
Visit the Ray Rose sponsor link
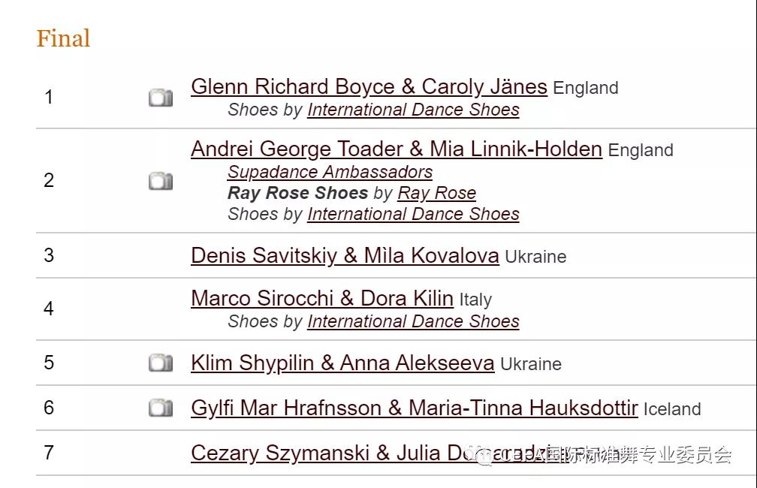click(x=437, y=193)
